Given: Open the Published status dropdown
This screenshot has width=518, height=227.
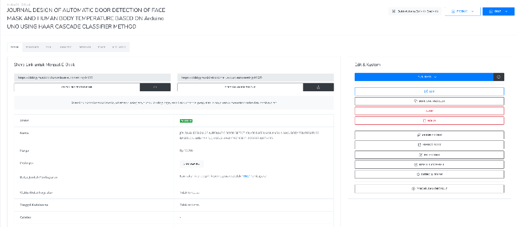Looking at the screenshot, I should pyautogui.click(x=424, y=77).
